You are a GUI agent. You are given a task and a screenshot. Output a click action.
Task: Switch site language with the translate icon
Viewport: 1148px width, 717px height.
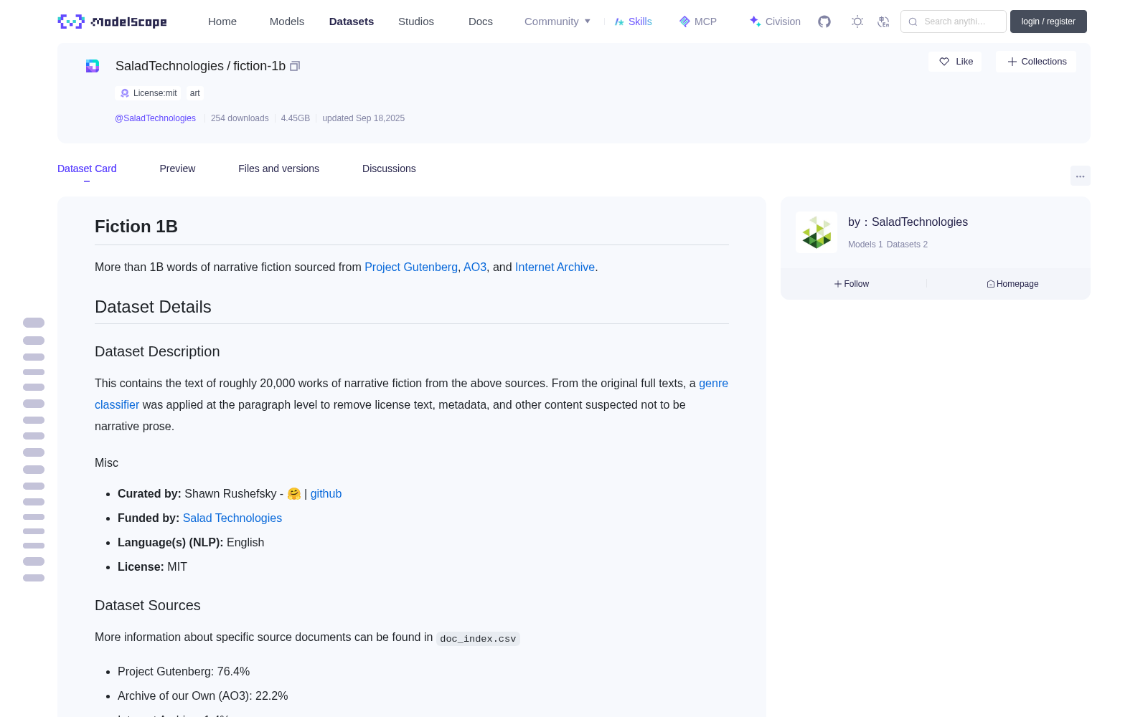coord(883,22)
